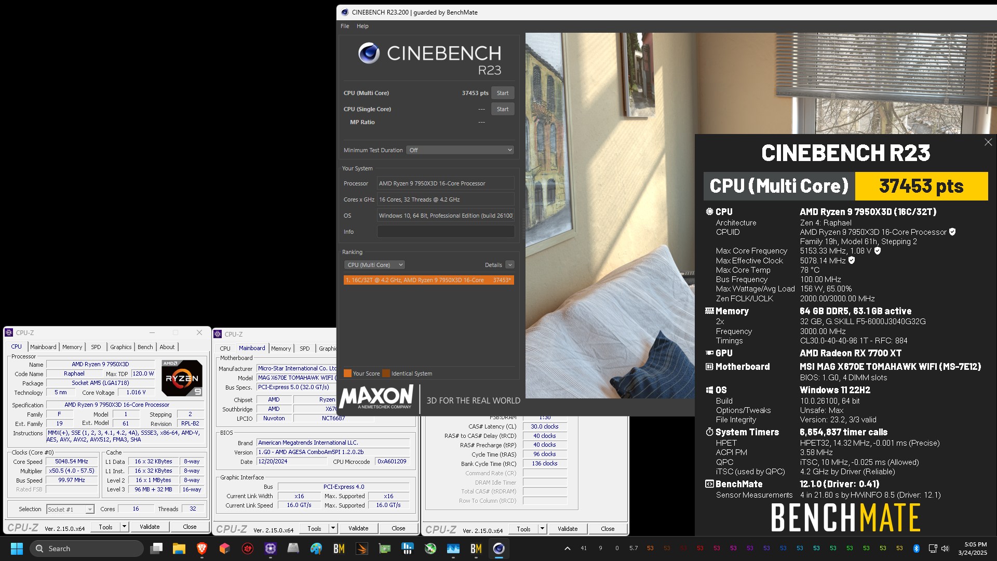Screen dimensions: 997x561
Task: Click the purple CPU-Z chip taskbar icon
Action: tap(271, 549)
